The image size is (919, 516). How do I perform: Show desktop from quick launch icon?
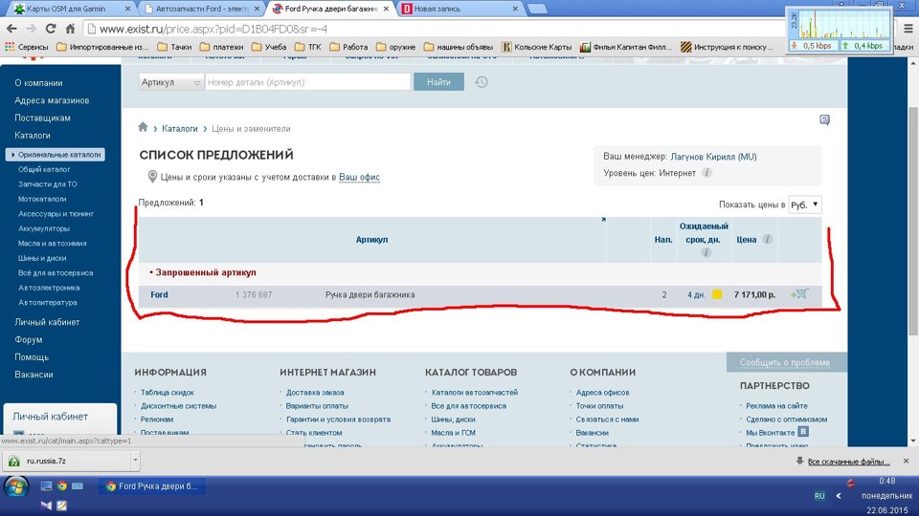pyautogui.click(x=46, y=486)
